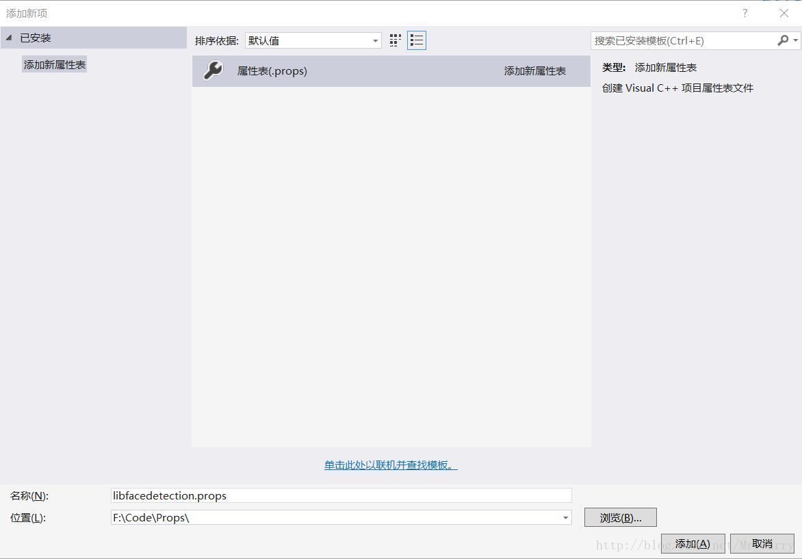Open the 排序依据 默认值 dropdown
This screenshot has height=559, width=802.
[374, 40]
